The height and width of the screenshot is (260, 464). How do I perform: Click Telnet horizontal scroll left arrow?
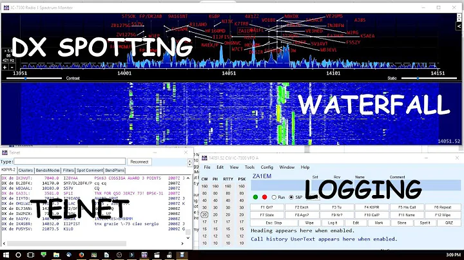(4, 243)
